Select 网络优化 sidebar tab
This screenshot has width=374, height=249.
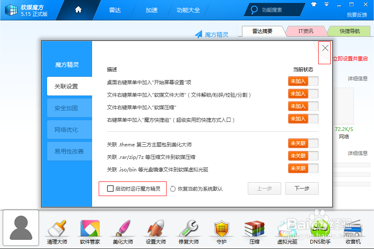point(70,130)
